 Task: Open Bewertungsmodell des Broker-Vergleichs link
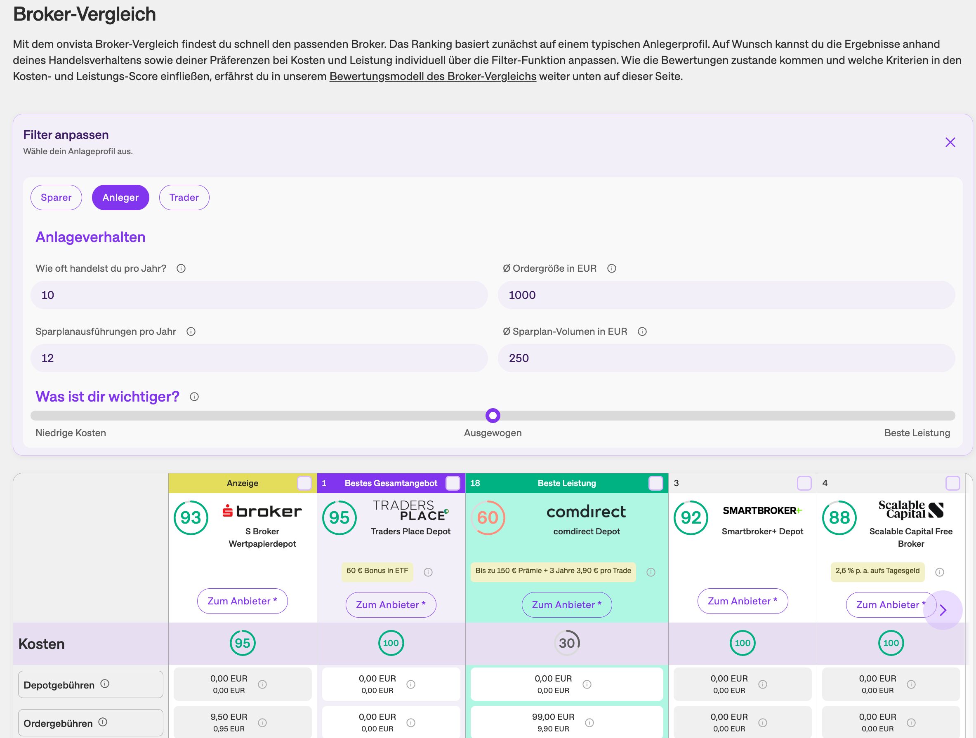click(433, 76)
